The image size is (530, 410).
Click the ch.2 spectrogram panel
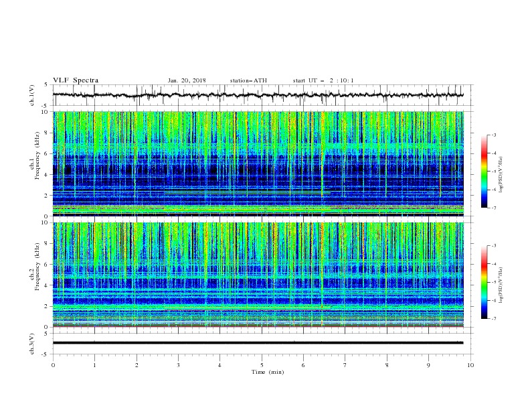click(x=258, y=275)
